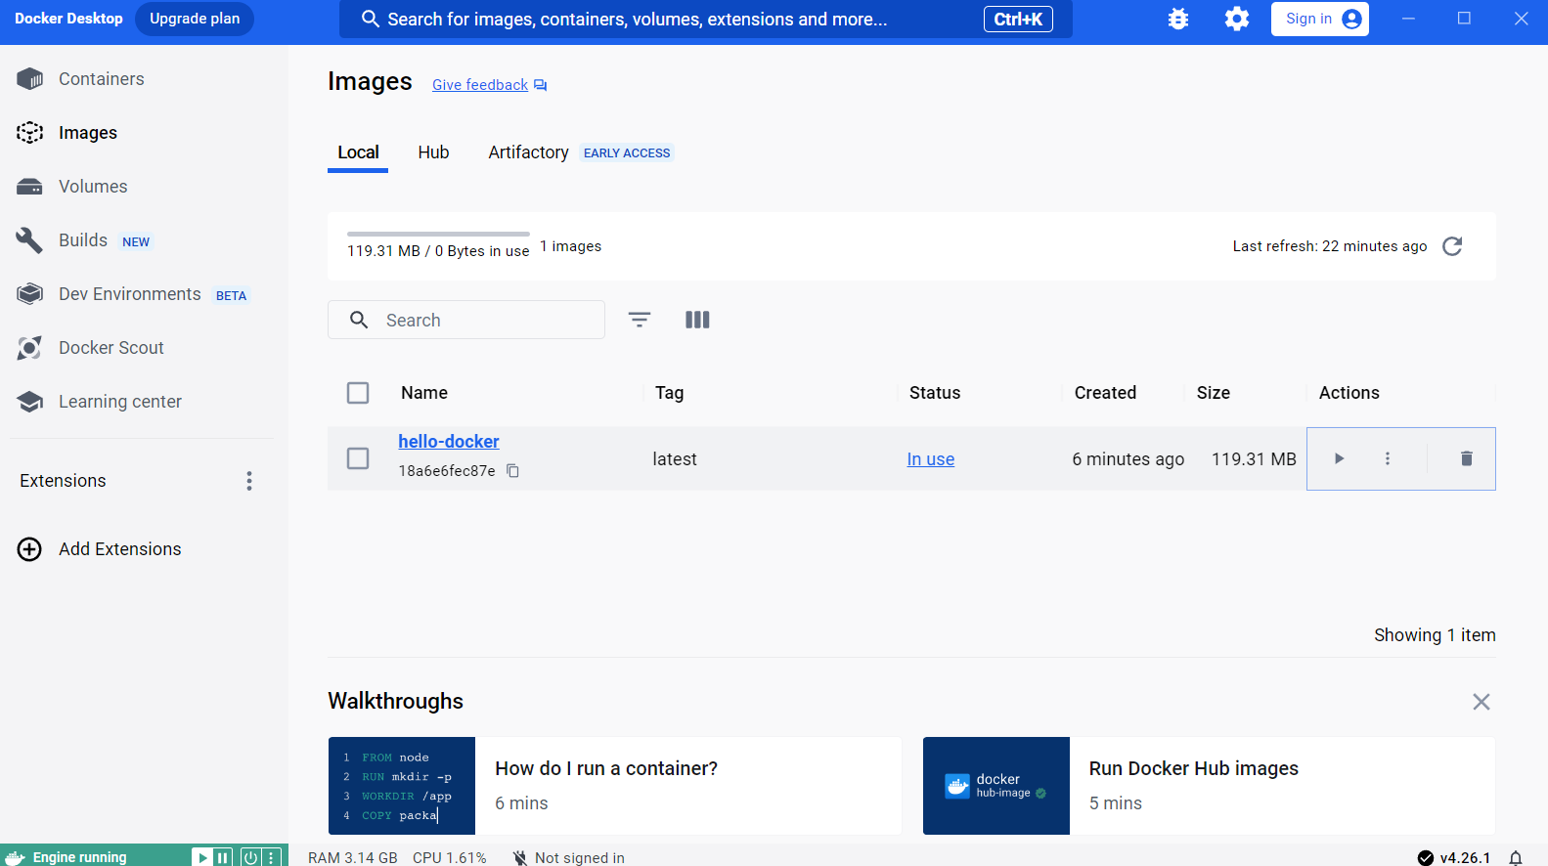Click the Sign in button

click(x=1320, y=19)
